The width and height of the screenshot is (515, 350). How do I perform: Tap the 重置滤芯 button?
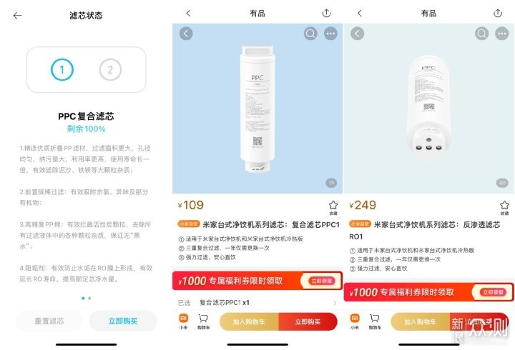(x=49, y=321)
